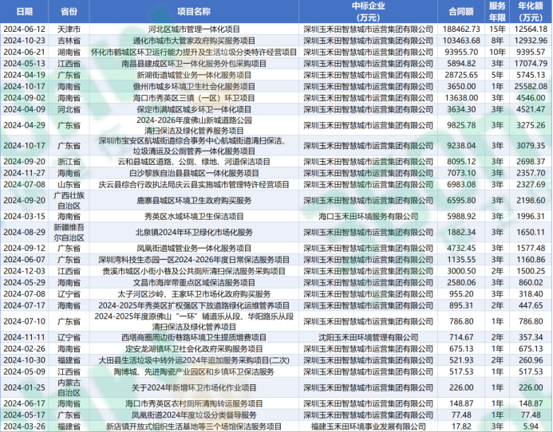Select project 陶博城、先进陶瓷产业园区和乡镇环卫保洁服务
Screen dimensions: 553x432
(194, 371)
